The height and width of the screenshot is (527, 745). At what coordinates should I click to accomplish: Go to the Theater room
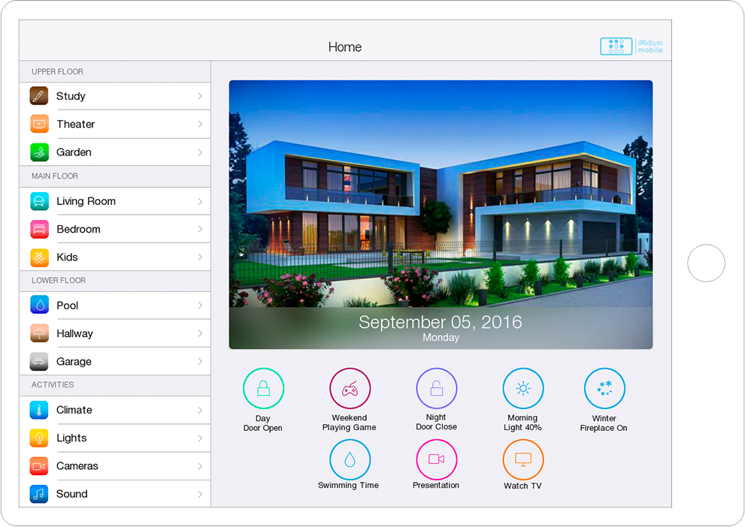[75, 124]
